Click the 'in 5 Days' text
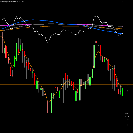The height and width of the screenshot is (133, 133). pos(128,120)
